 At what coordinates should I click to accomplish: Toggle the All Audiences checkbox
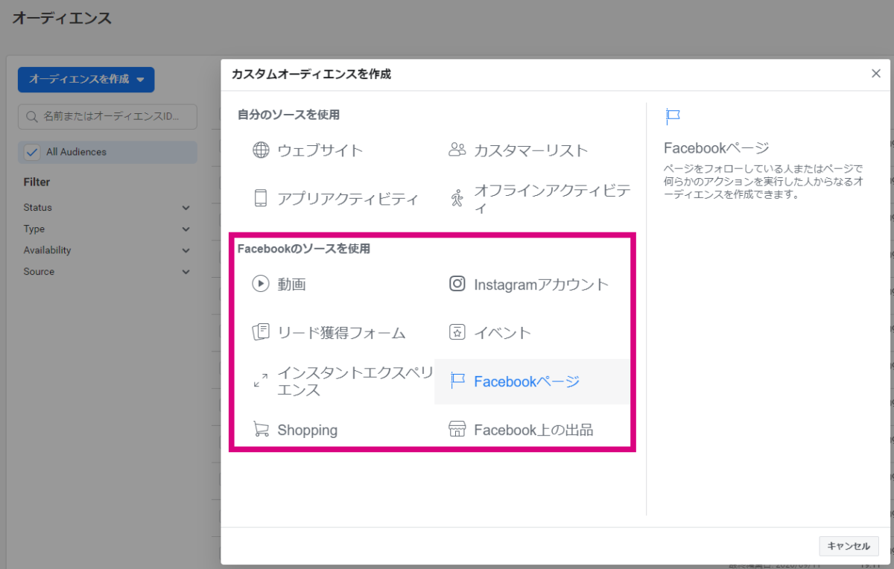pyautogui.click(x=32, y=152)
